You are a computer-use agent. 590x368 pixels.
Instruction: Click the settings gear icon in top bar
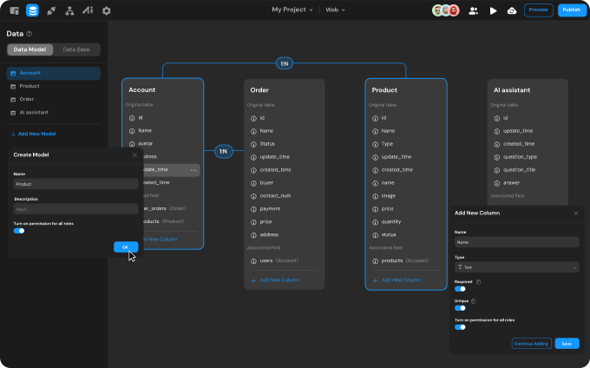tap(107, 10)
